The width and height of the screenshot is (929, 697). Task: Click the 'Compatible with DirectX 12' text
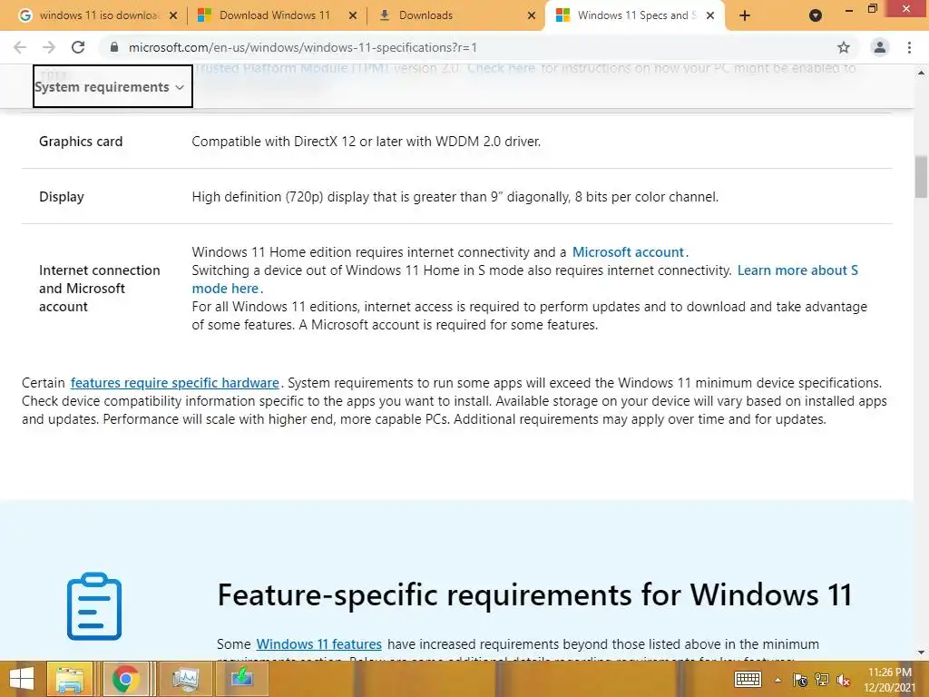367,142
